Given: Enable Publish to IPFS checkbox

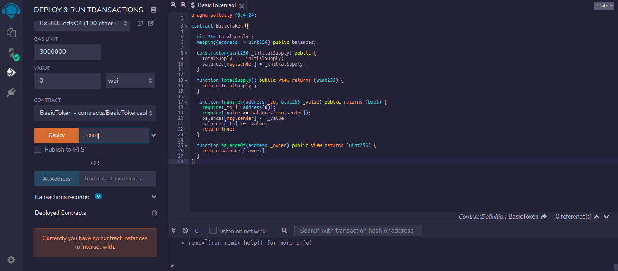Looking at the screenshot, I should pos(38,149).
